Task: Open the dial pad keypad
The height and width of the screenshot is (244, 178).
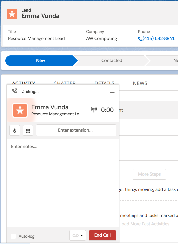Action: 28,130
